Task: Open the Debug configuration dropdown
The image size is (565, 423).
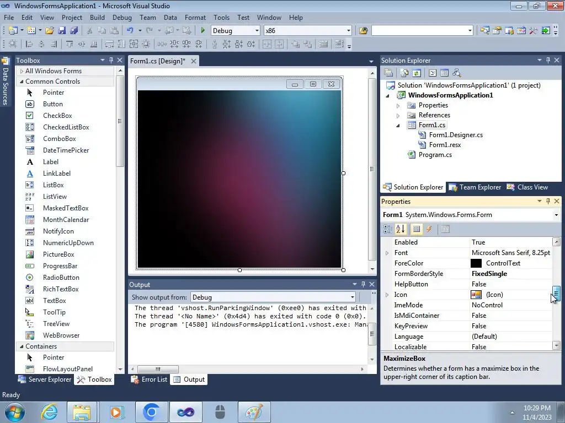Action: click(257, 31)
